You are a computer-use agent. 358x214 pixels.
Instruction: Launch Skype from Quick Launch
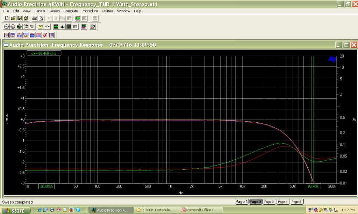(x=78, y=210)
